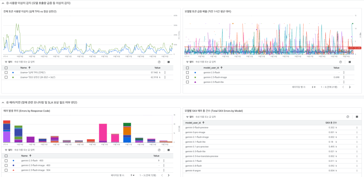Click help icon in 모델별 토큰 급증 배율 panel
Image resolution: width=364 pixels, height=177 pixels.
point(341,62)
